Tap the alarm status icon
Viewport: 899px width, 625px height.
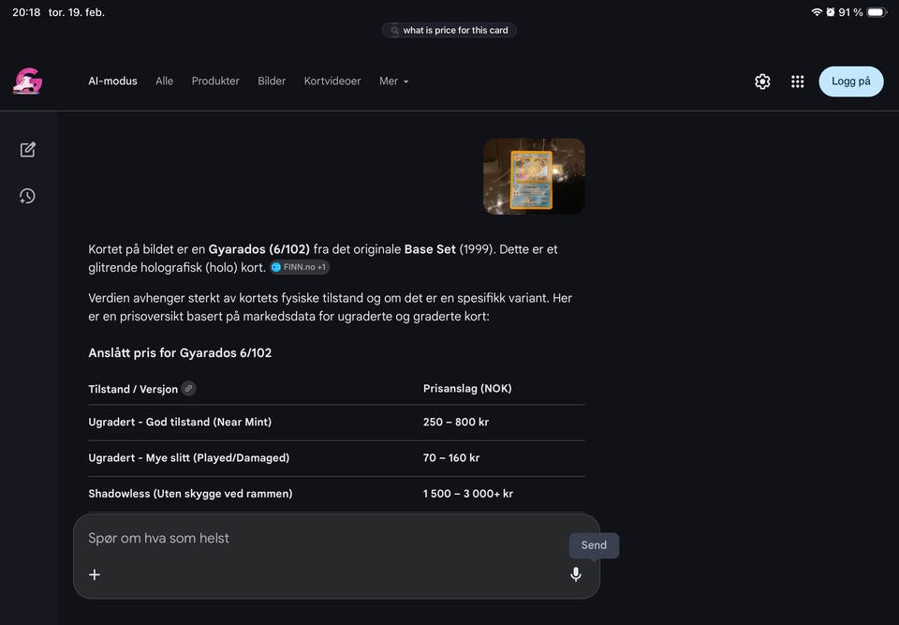tap(831, 12)
